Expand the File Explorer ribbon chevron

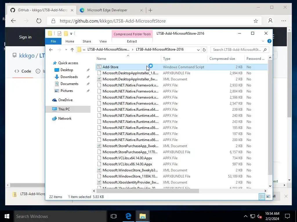coord(263,41)
